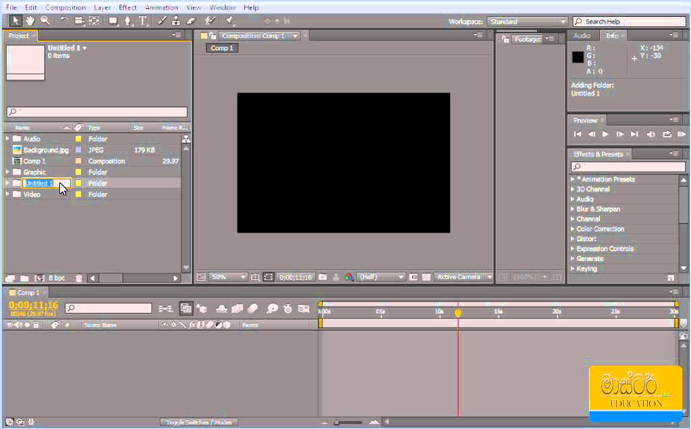
Task: Create new folder in Project panel
Action: point(25,279)
